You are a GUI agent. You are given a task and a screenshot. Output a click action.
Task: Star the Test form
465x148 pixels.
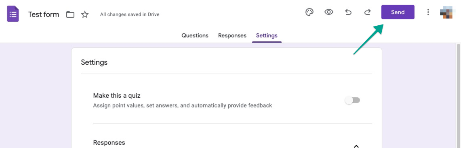pos(85,14)
